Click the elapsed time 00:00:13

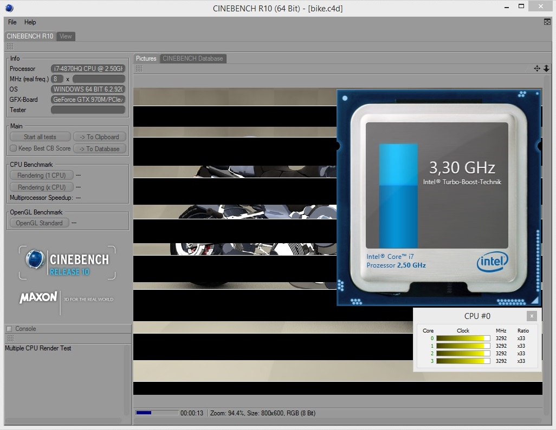[x=192, y=413]
